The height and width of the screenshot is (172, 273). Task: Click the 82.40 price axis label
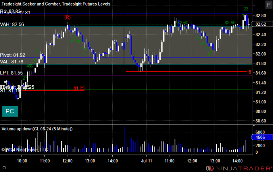pyautogui.click(x=261, y=34)
